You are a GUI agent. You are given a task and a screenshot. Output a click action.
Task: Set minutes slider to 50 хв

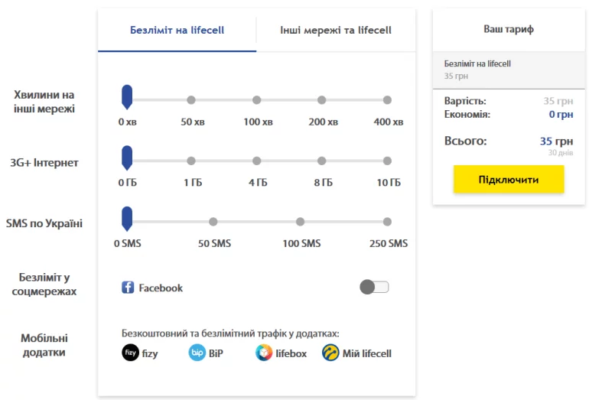[191, 100]
